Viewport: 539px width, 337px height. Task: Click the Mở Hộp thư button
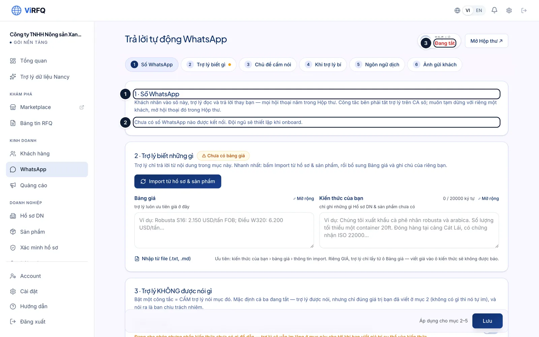point(486,41)
